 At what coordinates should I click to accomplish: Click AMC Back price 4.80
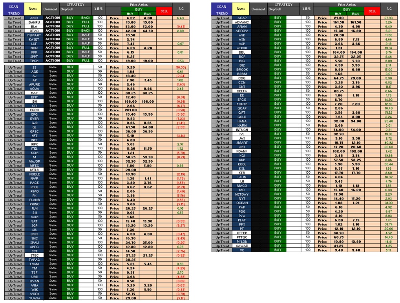coord(148,18)
